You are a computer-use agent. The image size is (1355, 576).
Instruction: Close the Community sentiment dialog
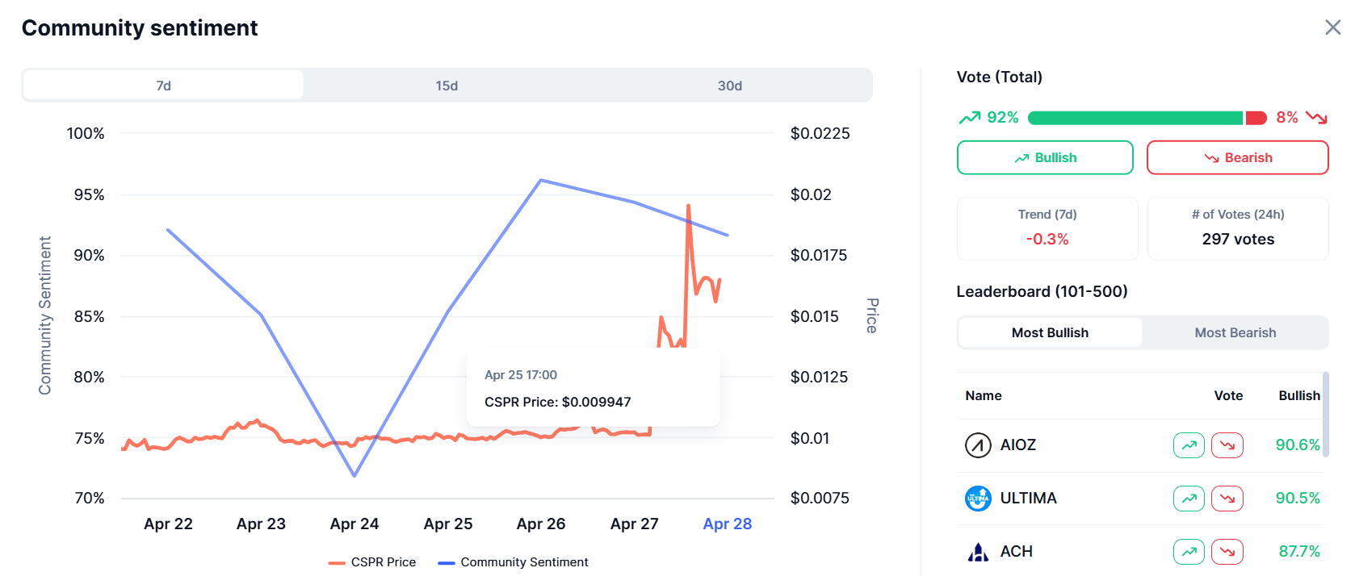pos(1332,27)
